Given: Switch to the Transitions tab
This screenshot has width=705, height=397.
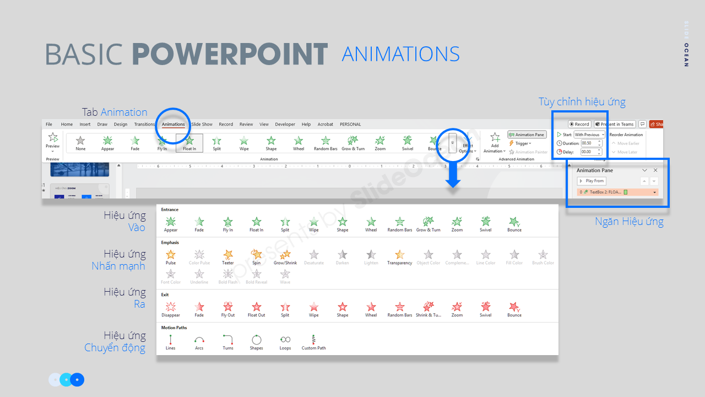Looking at the screenshot, I should pos(145,124).
